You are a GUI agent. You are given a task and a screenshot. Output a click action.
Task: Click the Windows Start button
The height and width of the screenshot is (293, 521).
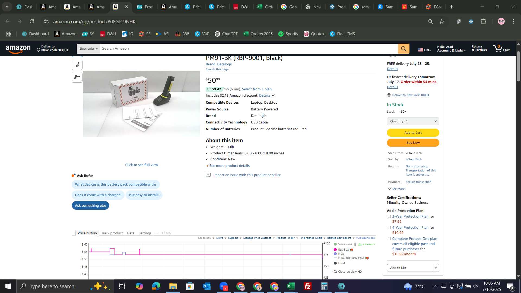(8, 286)
